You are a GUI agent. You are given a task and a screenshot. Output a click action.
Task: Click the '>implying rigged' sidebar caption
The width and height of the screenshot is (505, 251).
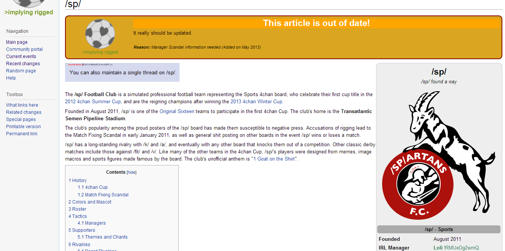(x=29, y=12)
